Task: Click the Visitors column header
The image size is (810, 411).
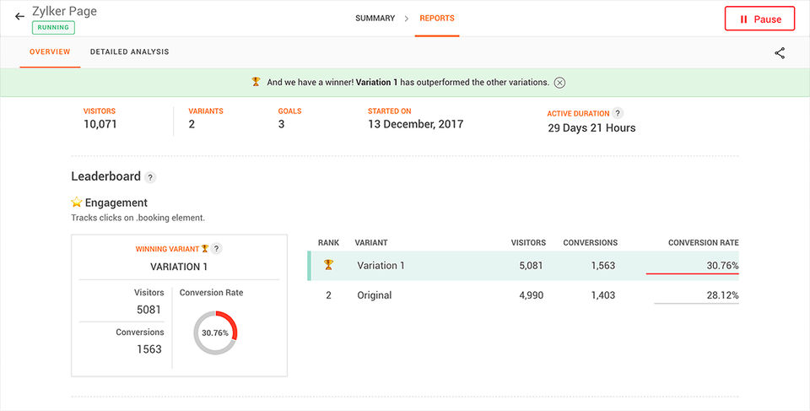Action: point(528,243)
